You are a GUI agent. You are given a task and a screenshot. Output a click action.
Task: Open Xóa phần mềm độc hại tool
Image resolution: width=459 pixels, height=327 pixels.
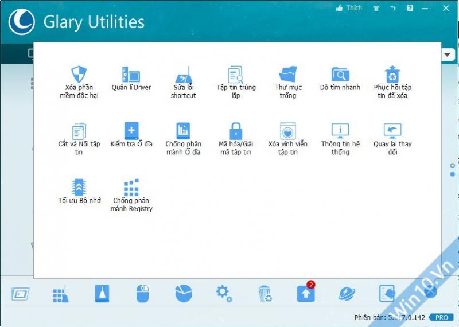click(x=79, y=82)
